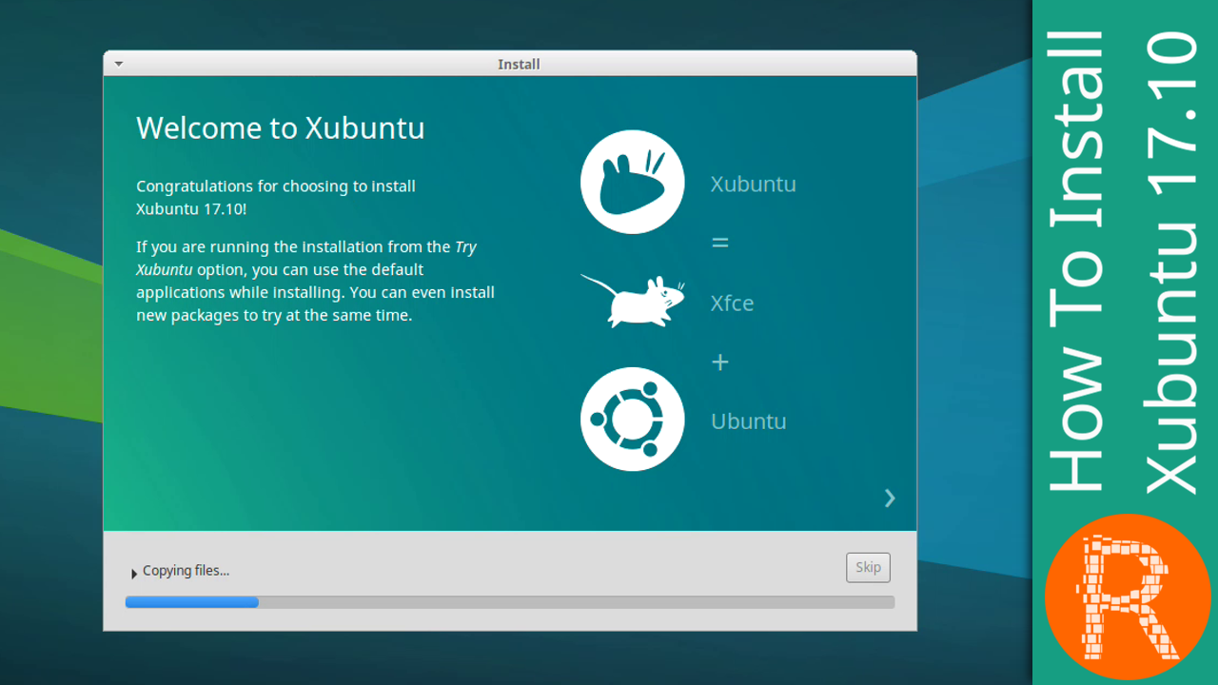Viewport: 1218px width, 685px height.
Task: Click the orange R channel logo
Action: click(1128, 597)
